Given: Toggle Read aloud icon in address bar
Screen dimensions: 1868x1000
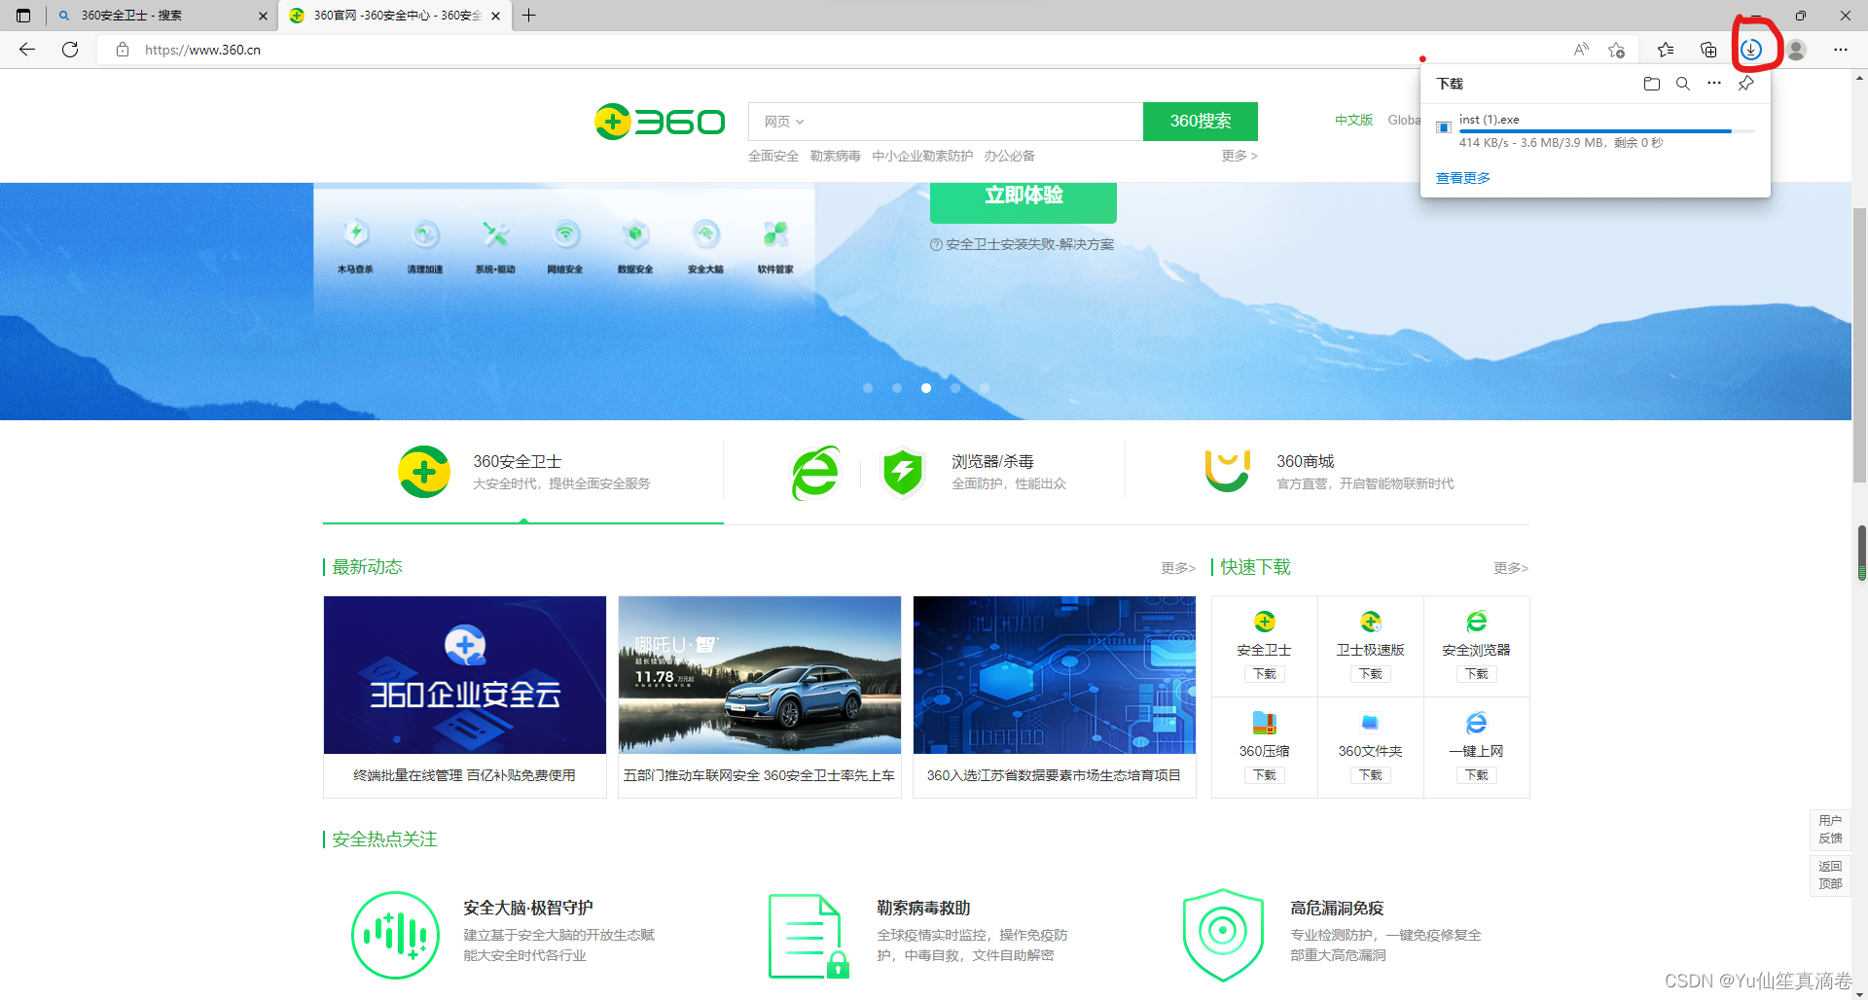Looking at the screenshot, I should pos(1581,50).
